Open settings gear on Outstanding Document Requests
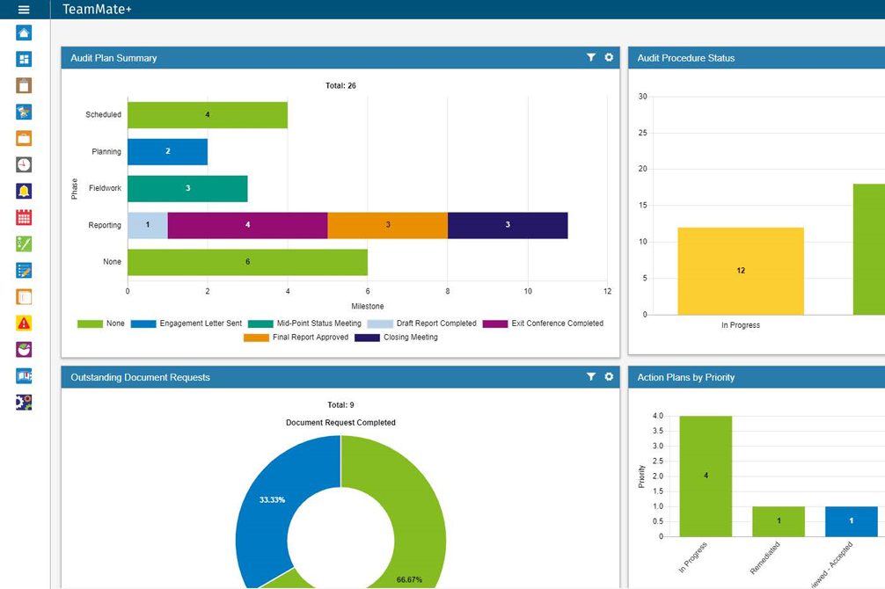 tap(609, 376)
